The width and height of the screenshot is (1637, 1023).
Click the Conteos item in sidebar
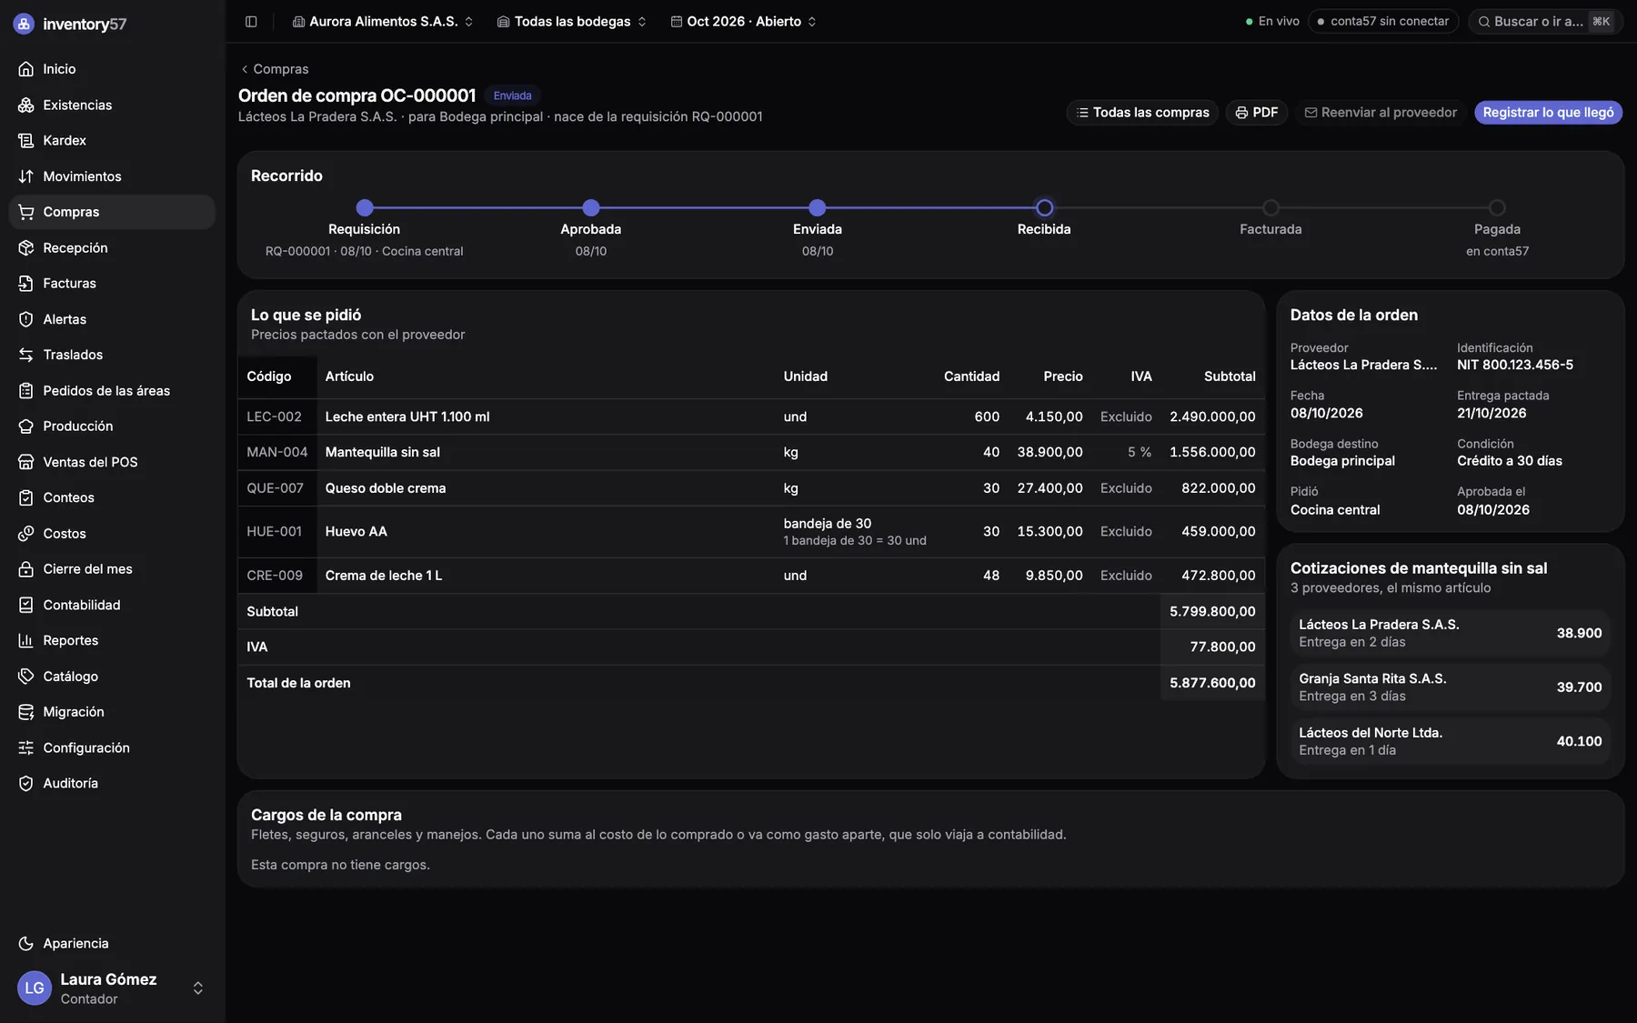[111, 498]
